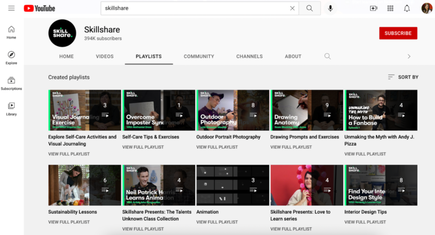Go to Explore in the sidebar
The width and height of the screenshot is (435, 235).
[x=11, y=57]
